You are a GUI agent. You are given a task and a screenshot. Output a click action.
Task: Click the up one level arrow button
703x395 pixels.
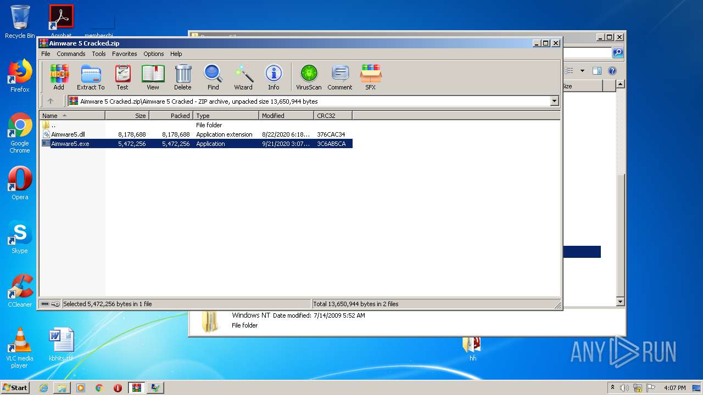[51, 101]
